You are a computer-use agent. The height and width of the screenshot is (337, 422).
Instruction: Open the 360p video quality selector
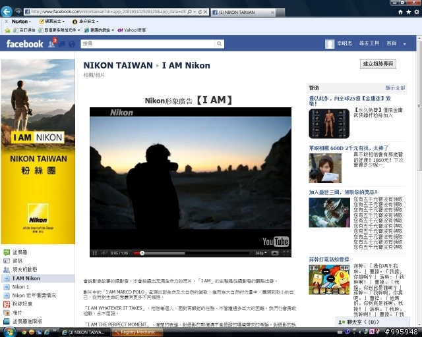coord(261,253)
